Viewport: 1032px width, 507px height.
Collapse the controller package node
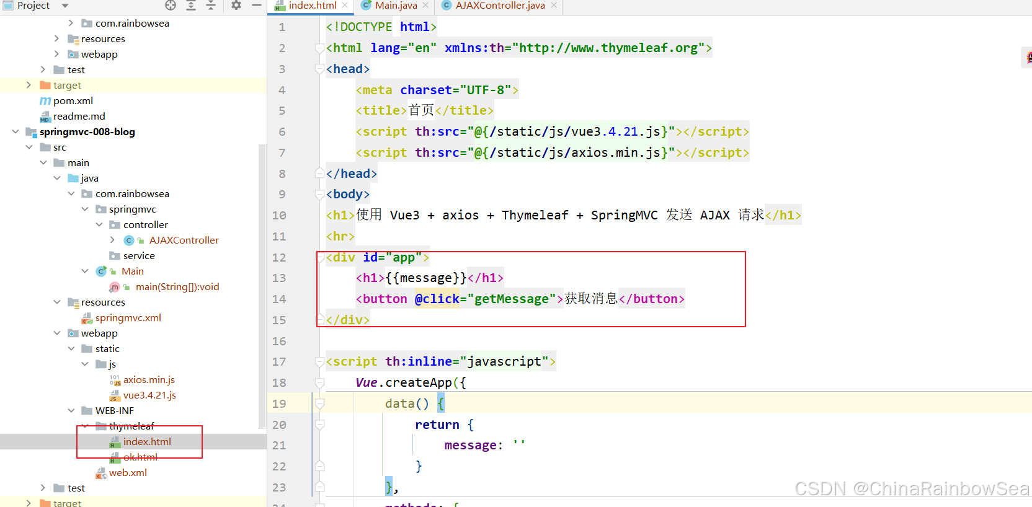(99, 224)
